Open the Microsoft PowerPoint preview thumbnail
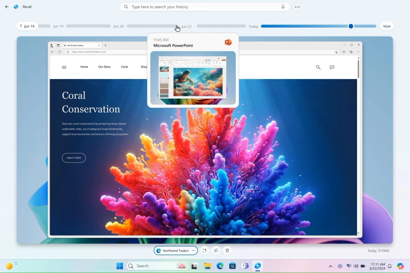 coord(193,78)
